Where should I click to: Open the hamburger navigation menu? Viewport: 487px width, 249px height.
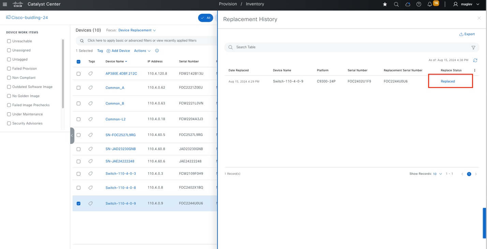coord(5,4)
